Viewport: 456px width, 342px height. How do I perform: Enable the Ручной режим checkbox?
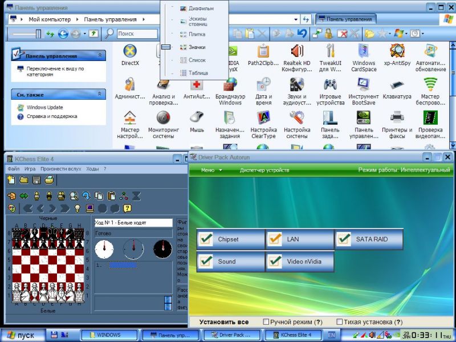tap(266, 322)
